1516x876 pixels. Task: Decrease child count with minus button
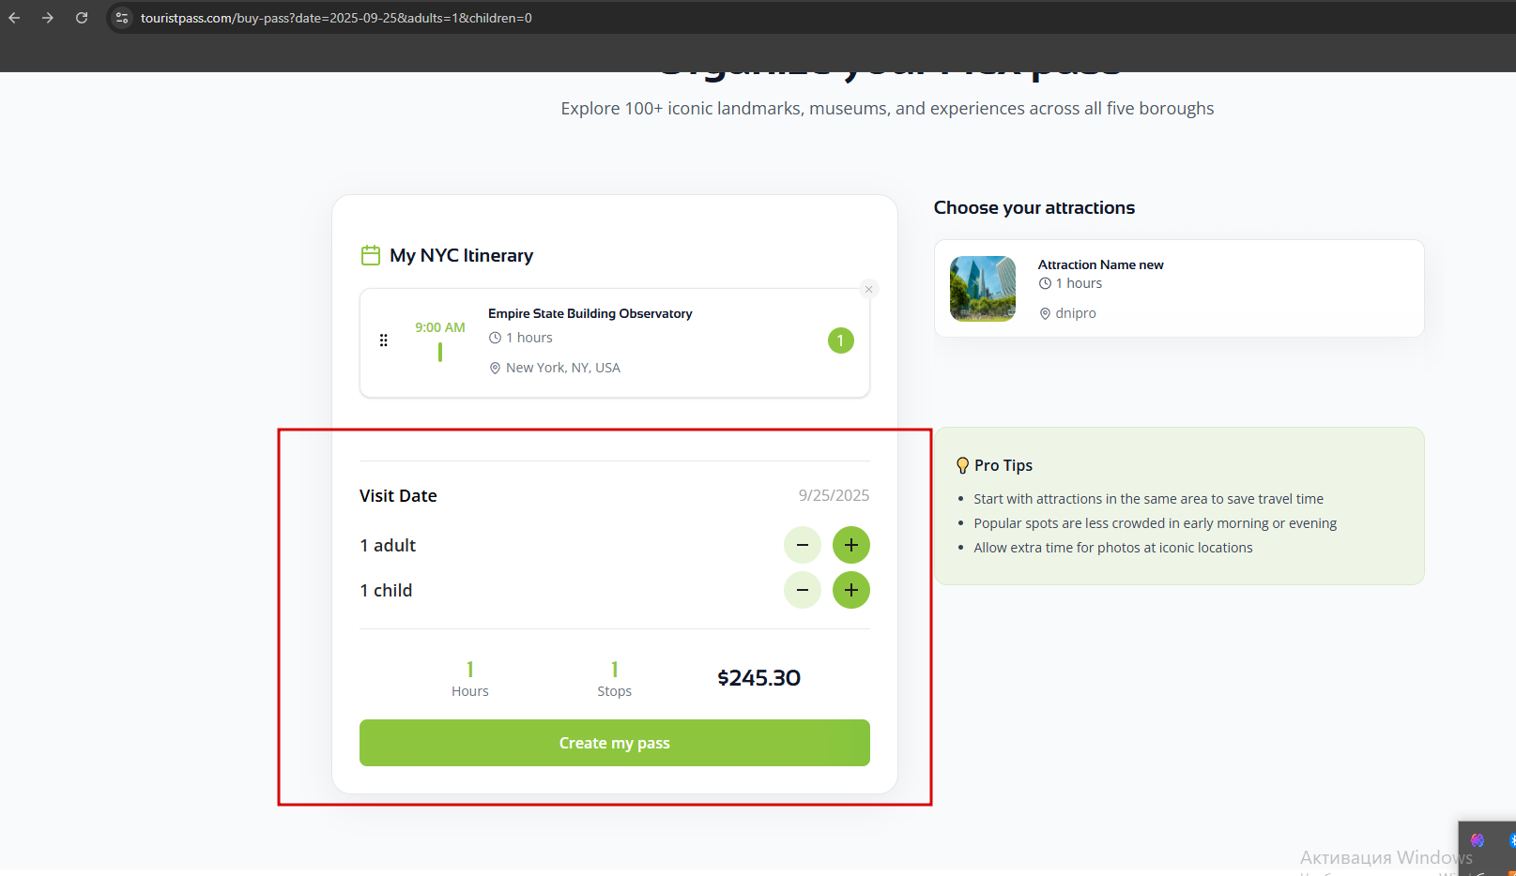(803, 590)
